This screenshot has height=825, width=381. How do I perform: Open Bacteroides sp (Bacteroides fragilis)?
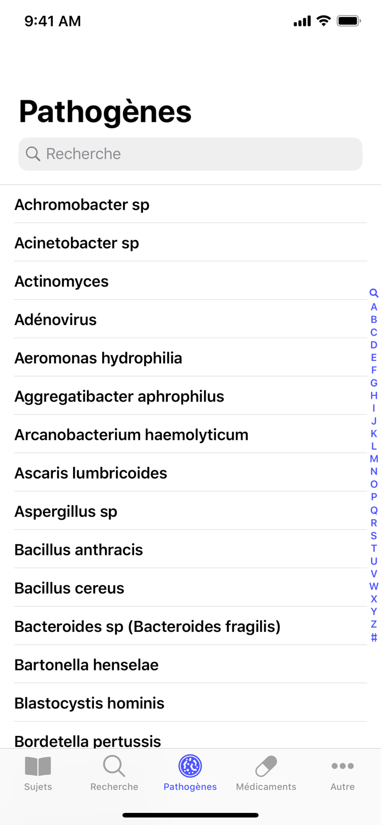[x=147, y=626]
